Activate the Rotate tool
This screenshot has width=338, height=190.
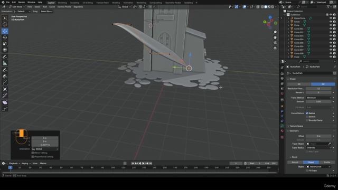pyautogui.click(x=5, y=37)
